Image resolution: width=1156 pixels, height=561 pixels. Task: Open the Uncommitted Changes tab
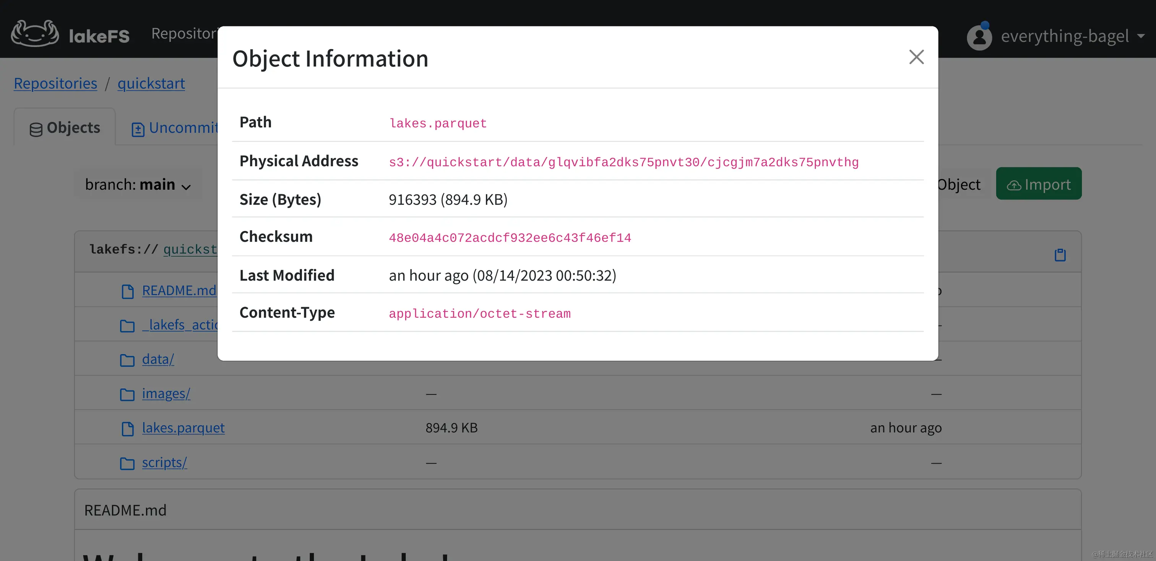tap(175, 128)
